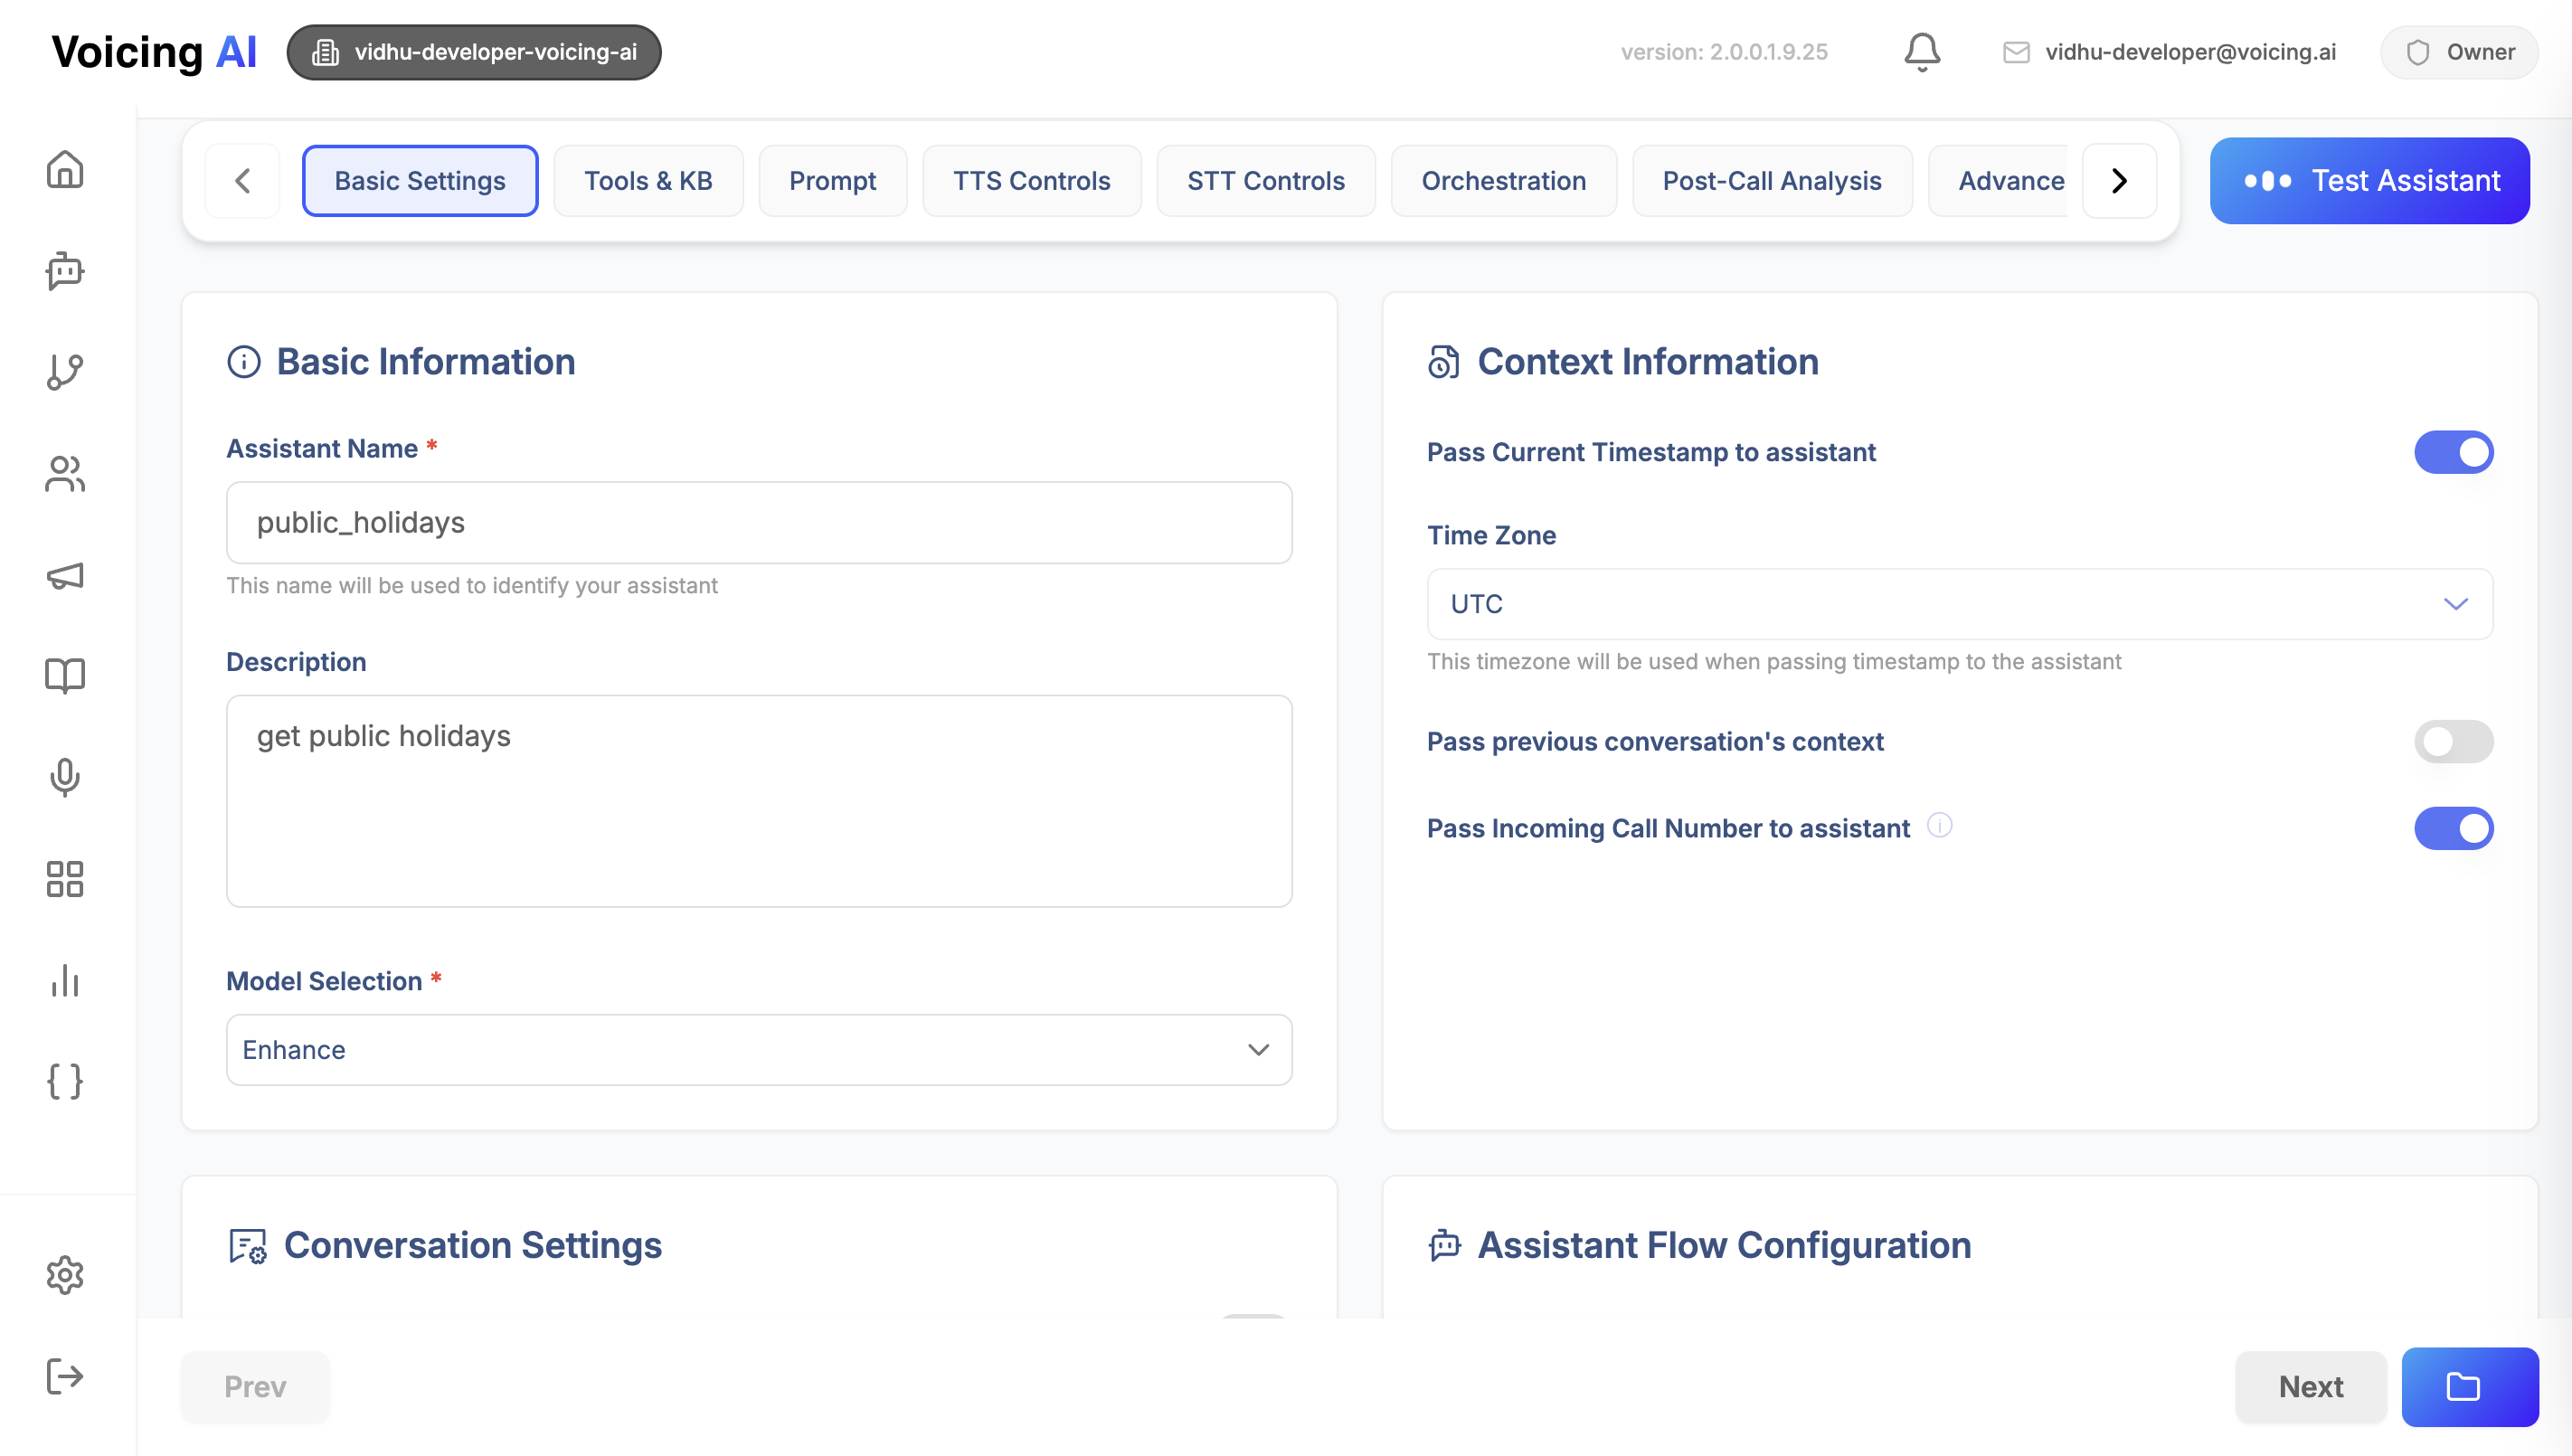The height and width of the screenshot is (1456, 2572).
Task: Click the Test Assistant button
Action: (2369, 181)
